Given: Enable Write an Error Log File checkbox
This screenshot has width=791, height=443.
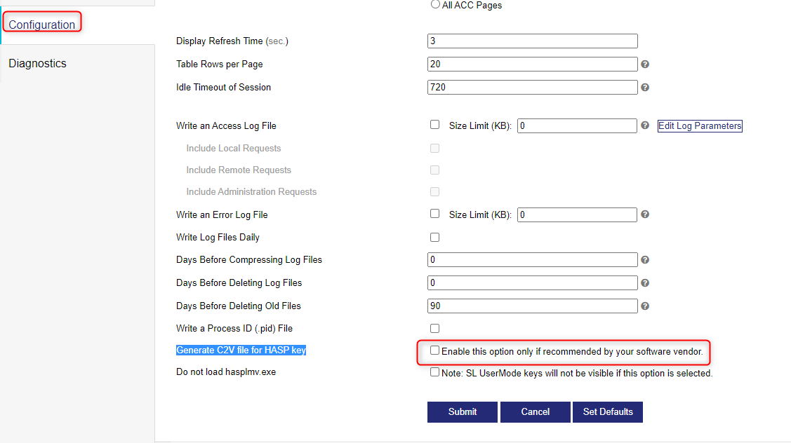Looking at the screenshot, I should pos(434,214).
